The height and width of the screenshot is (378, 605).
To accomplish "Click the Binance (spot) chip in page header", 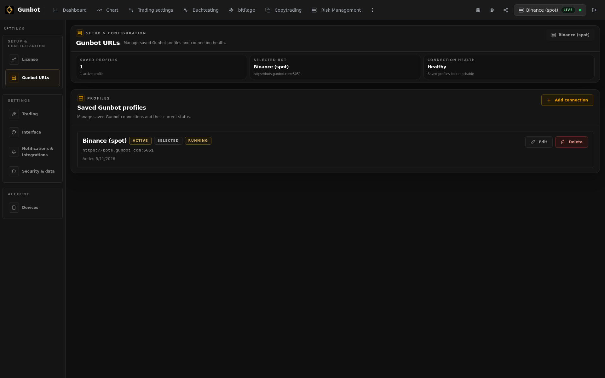I will [570, 35].
